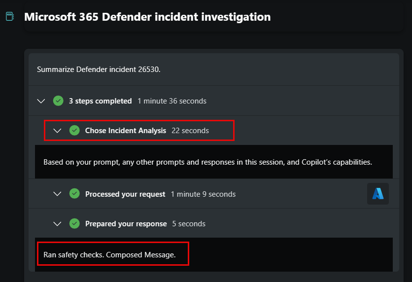
Task: Click green checkmark next to 3 steps completed
Action: coord(58,101)
